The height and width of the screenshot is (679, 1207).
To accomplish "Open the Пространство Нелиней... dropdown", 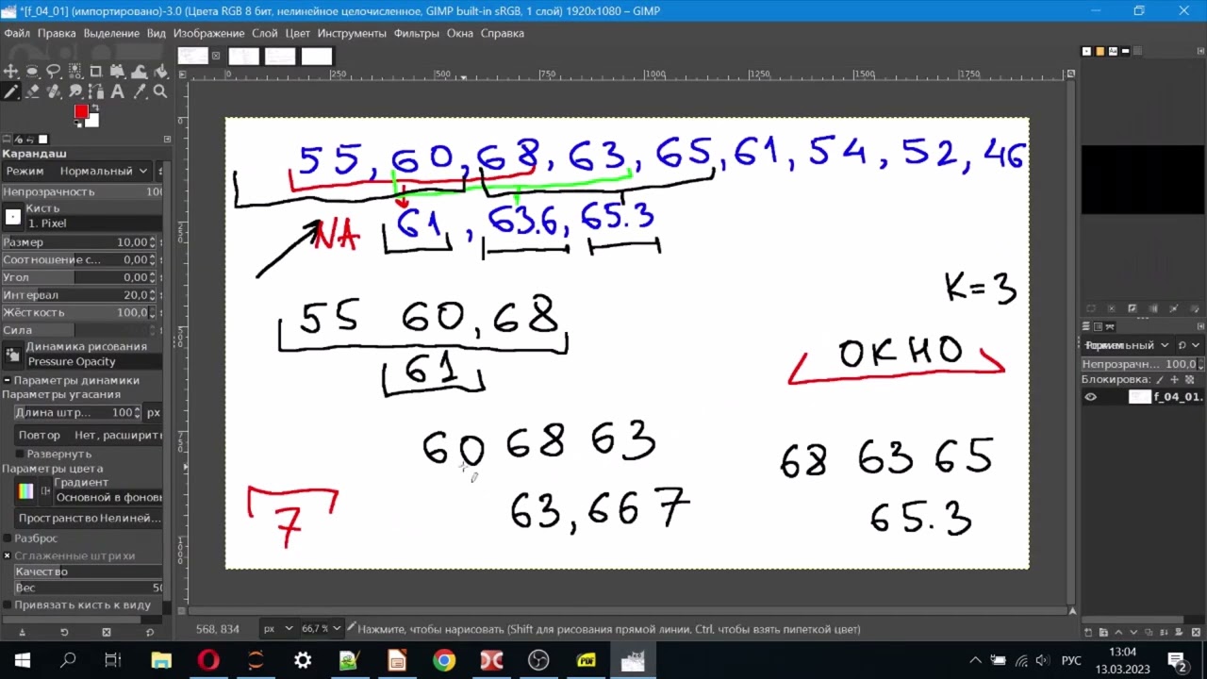I will [89, 518].
